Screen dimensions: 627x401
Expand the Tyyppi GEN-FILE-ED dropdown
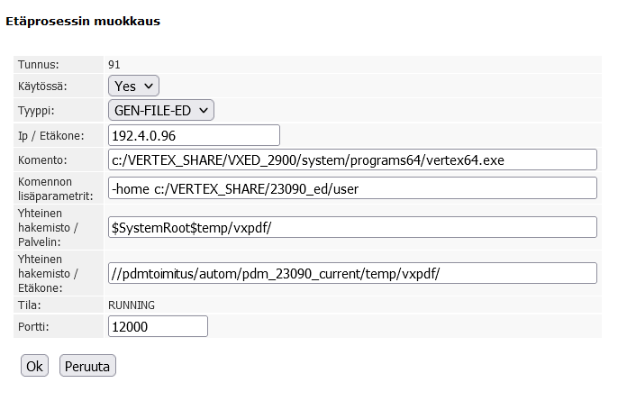pyautogui.click(x=161, y=110)
